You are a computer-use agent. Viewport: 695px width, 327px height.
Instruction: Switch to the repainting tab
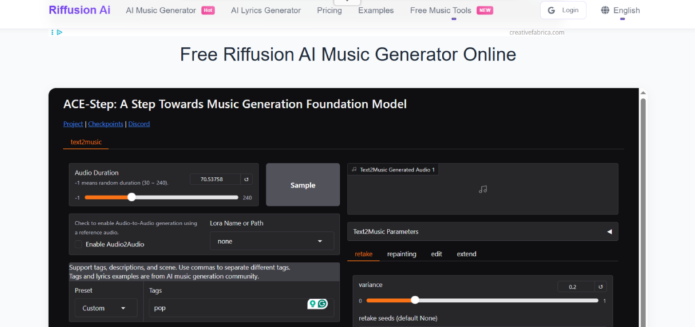pyautogui.click(x=402, y=254)
